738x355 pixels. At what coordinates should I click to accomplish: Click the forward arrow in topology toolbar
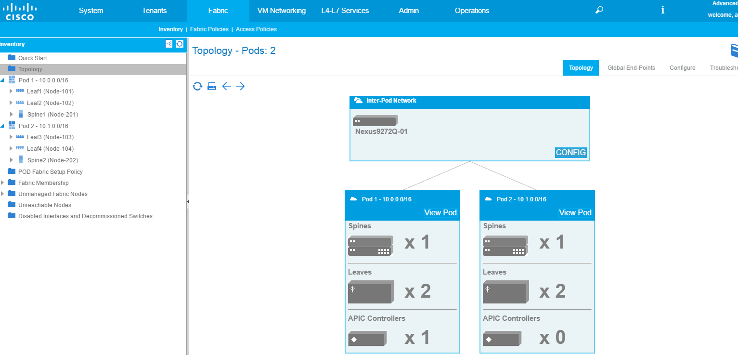(x=240, y=86)
